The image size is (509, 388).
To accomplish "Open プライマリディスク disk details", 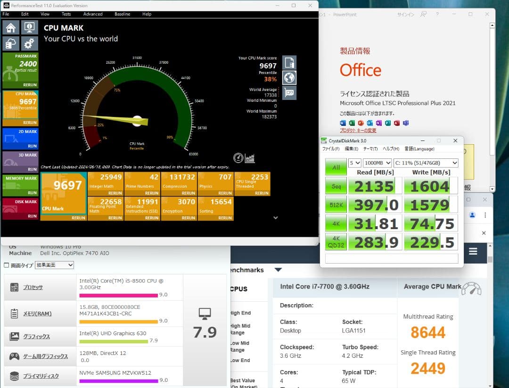I will coord(40,376).
